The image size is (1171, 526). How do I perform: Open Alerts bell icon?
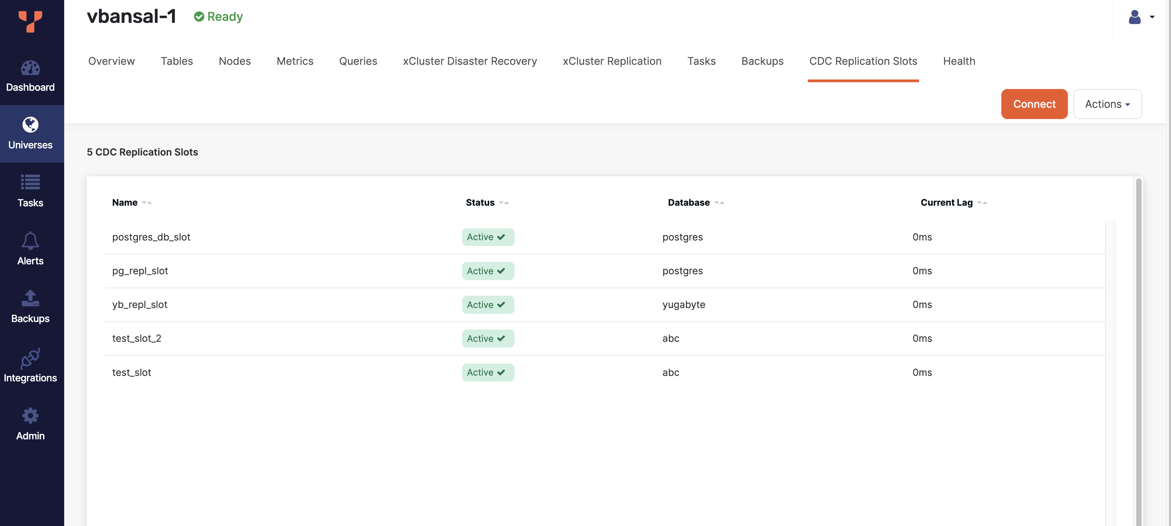30,240
